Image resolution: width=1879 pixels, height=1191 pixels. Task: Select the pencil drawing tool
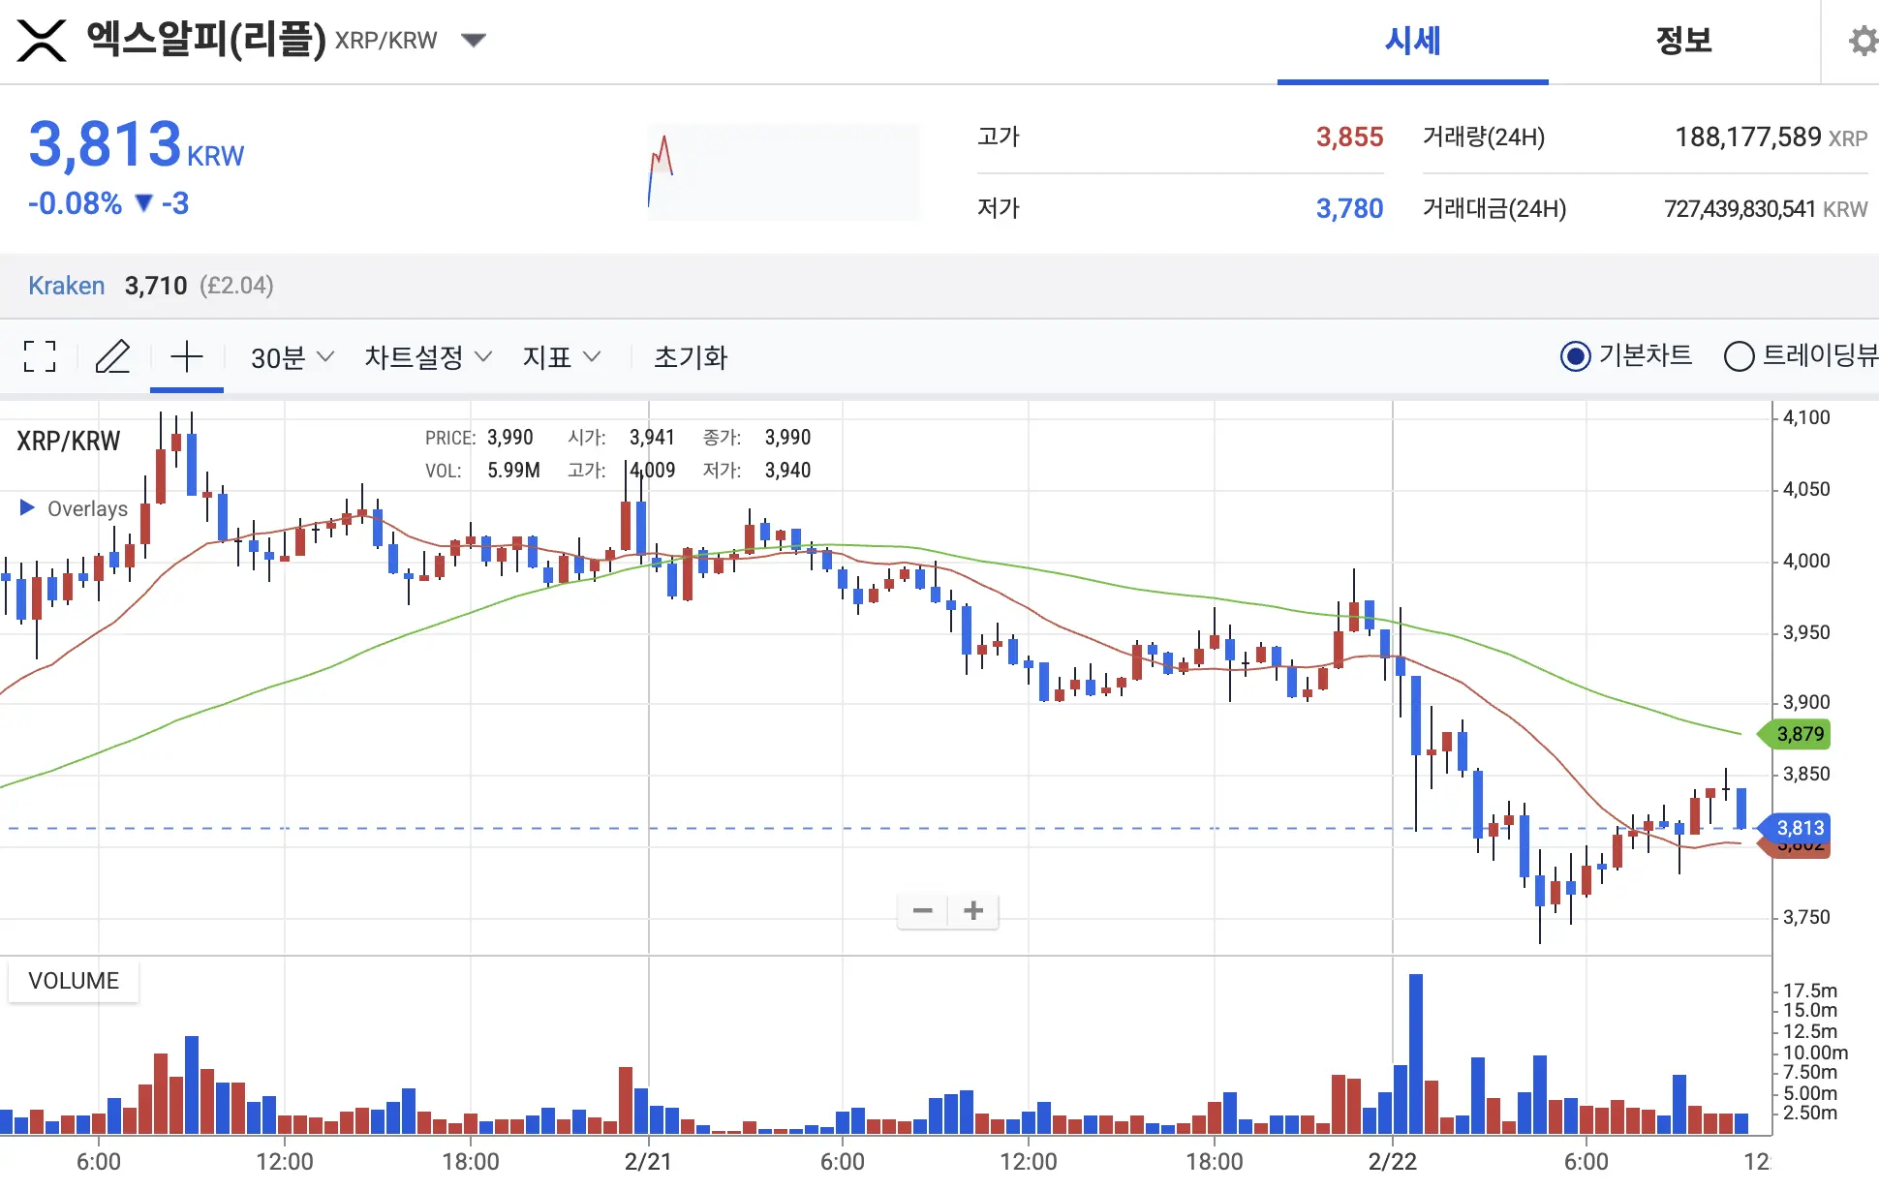tap(113, 357)
